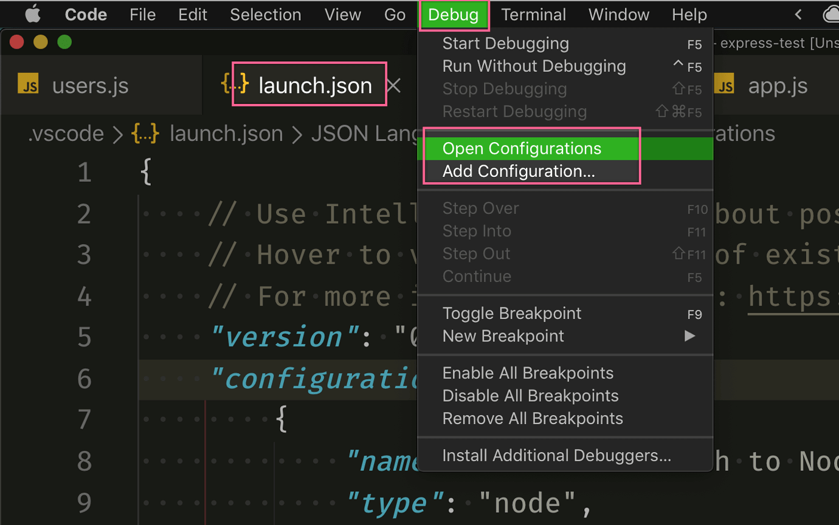
Task: Open the https link in comment
Action: pos(792,297)
